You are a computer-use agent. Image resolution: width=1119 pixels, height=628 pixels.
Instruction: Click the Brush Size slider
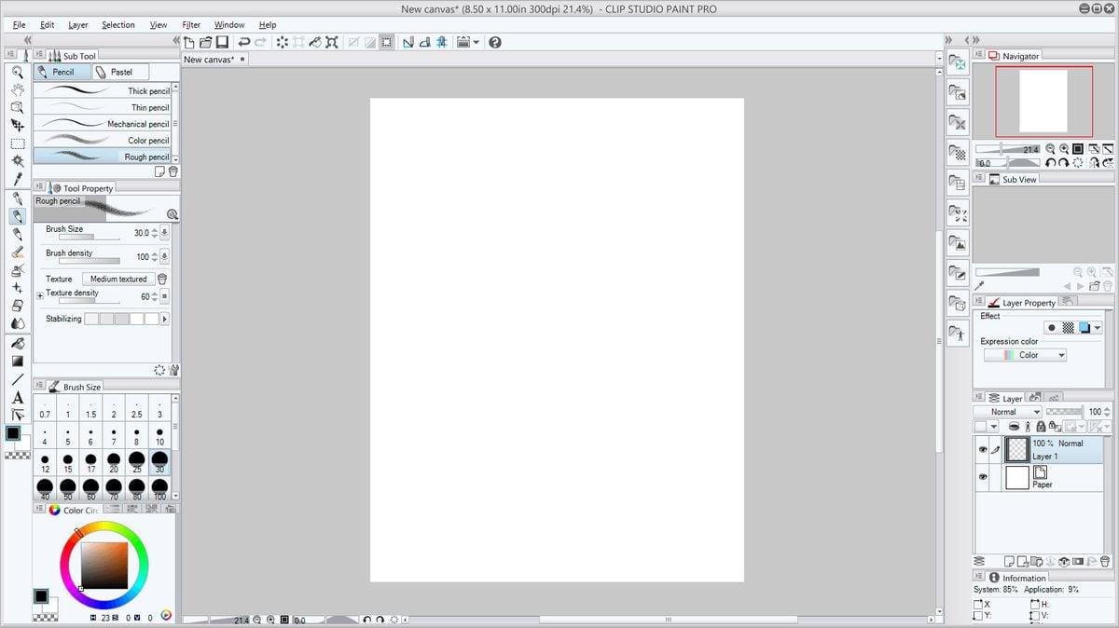tap(90, 237)
